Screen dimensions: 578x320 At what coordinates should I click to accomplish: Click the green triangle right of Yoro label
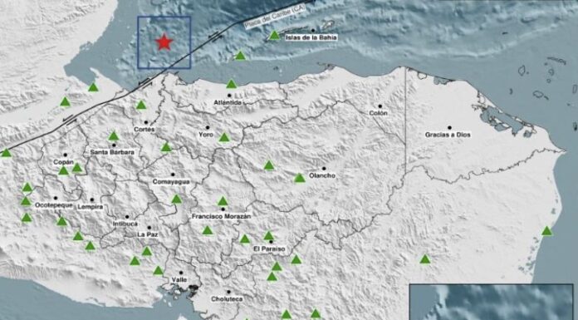pos(224,138)
